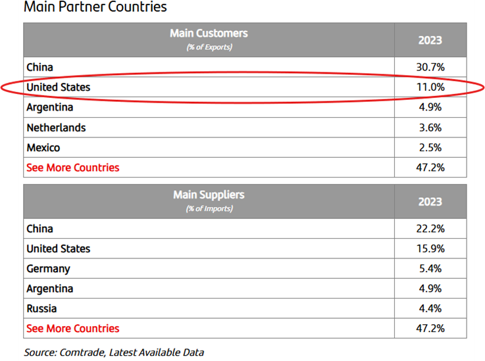This screenshot has width=485, height=361.
Task: Select the Germany supplier row
Action: 48,269
